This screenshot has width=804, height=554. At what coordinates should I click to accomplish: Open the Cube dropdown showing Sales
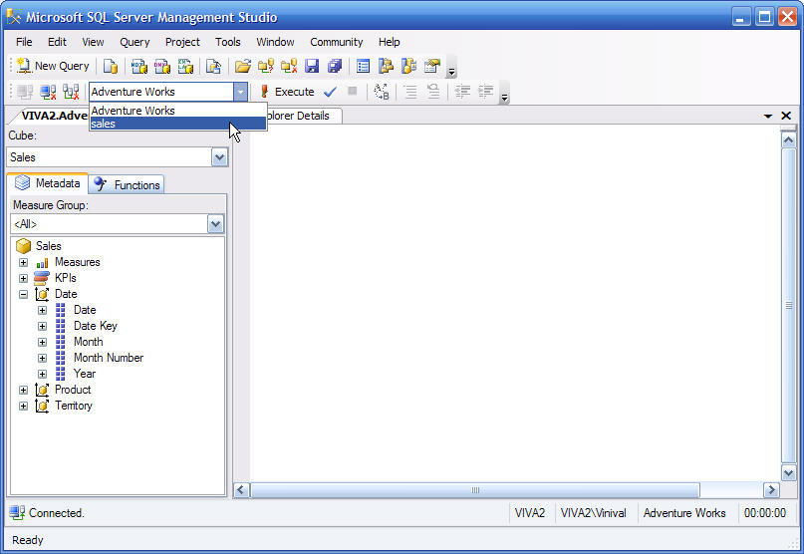pyautogui.click(x=219, y=157)
